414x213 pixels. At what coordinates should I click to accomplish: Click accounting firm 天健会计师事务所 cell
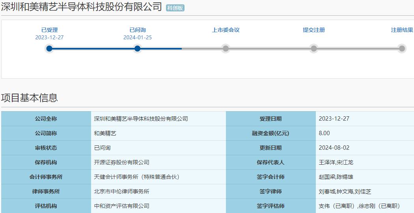click(137, 177)
